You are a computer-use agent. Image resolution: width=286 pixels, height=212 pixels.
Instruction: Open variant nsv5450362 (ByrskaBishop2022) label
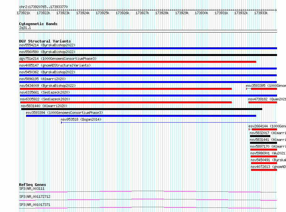pos(47,72)
